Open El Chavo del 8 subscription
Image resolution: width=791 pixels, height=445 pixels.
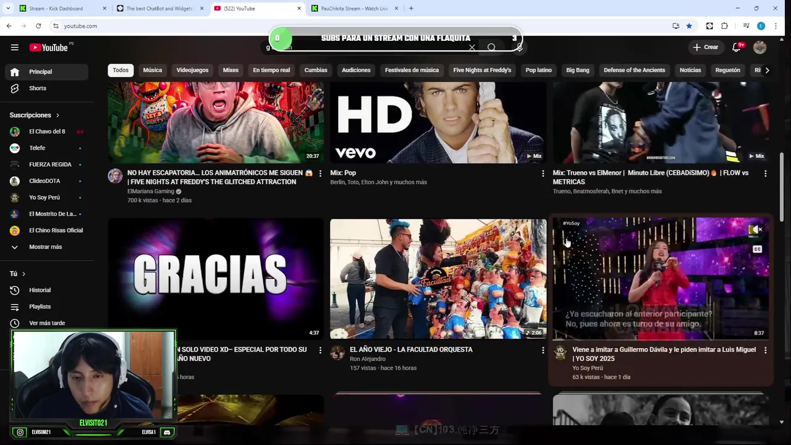pos(47,132)
